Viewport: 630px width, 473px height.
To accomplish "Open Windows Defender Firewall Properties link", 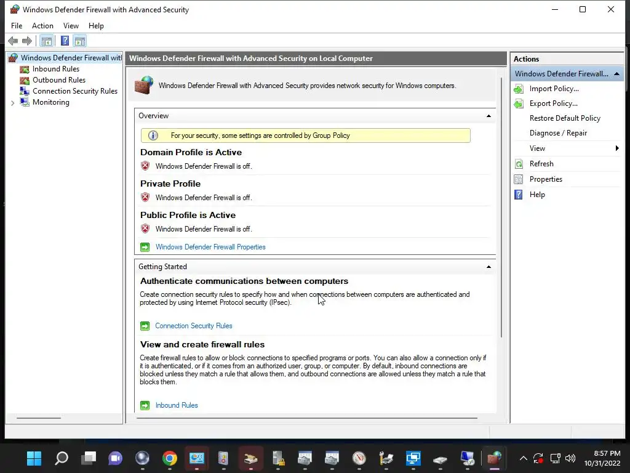I will pos(210,247).
